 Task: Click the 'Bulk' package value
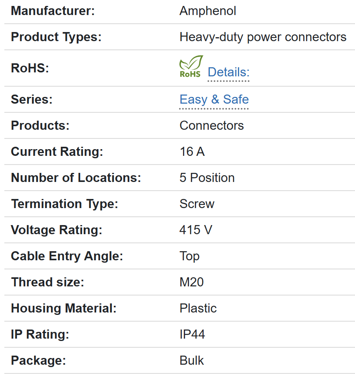click(x=191, y=360)
